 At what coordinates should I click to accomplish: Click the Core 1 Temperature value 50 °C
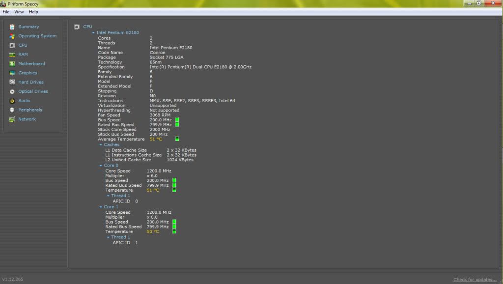pyautogui.click(x=153, y=232)
